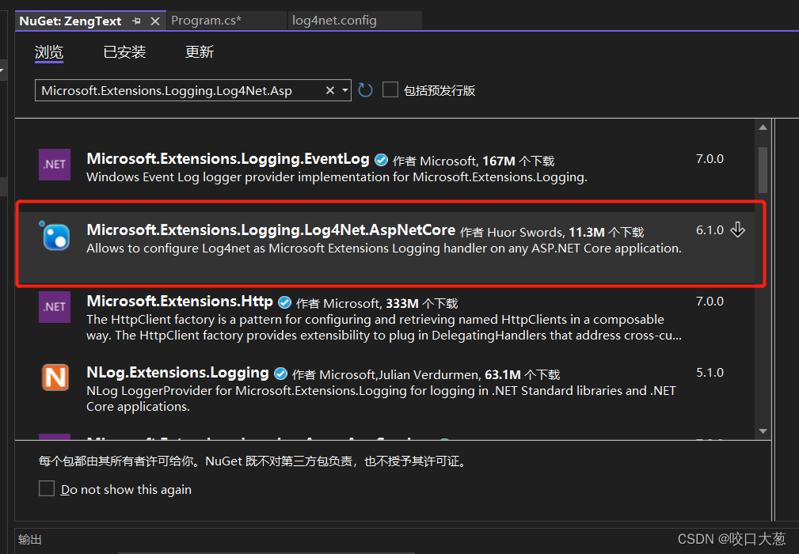Check Do not show this again
The width and height of the screenshot is (799, 554).
[47, 489]
